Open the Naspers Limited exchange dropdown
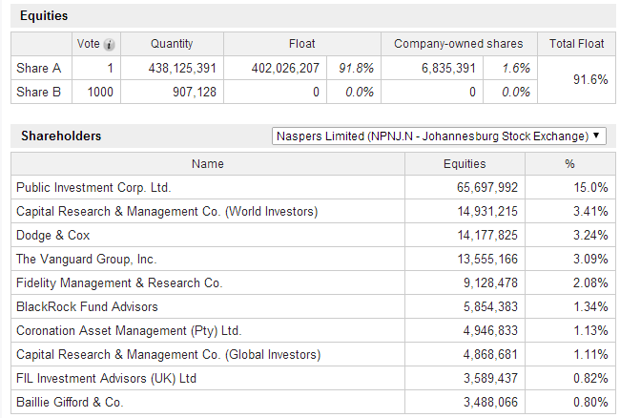Image resolution: width=620 pixels, height=418 pixels. (439, 136)
